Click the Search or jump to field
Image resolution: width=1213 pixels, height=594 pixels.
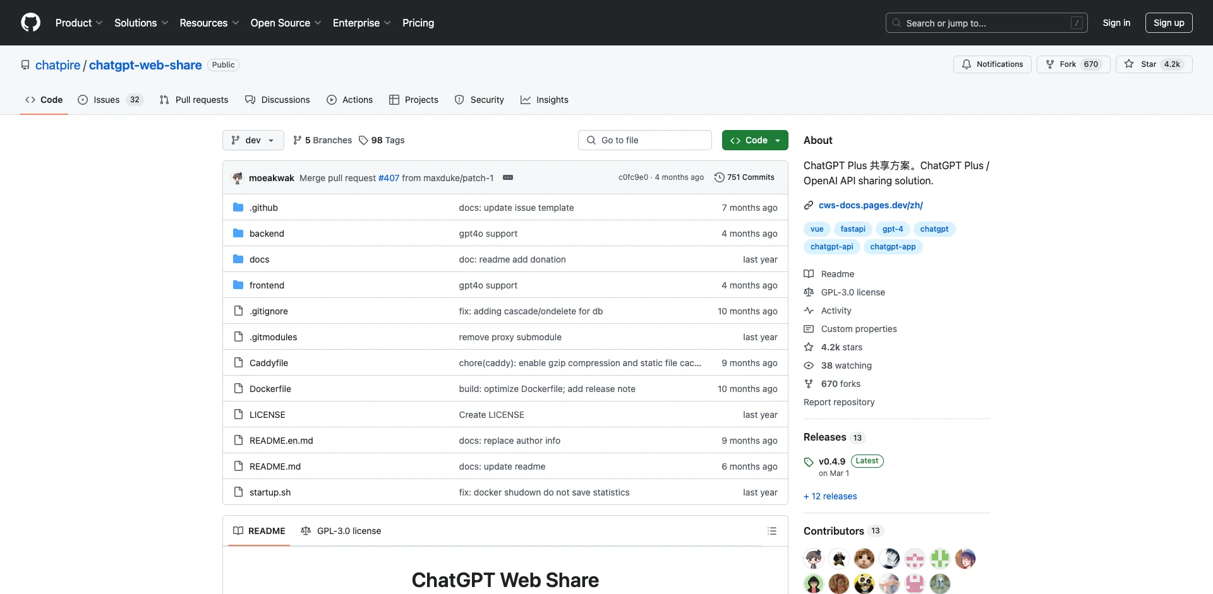(987, 23)
